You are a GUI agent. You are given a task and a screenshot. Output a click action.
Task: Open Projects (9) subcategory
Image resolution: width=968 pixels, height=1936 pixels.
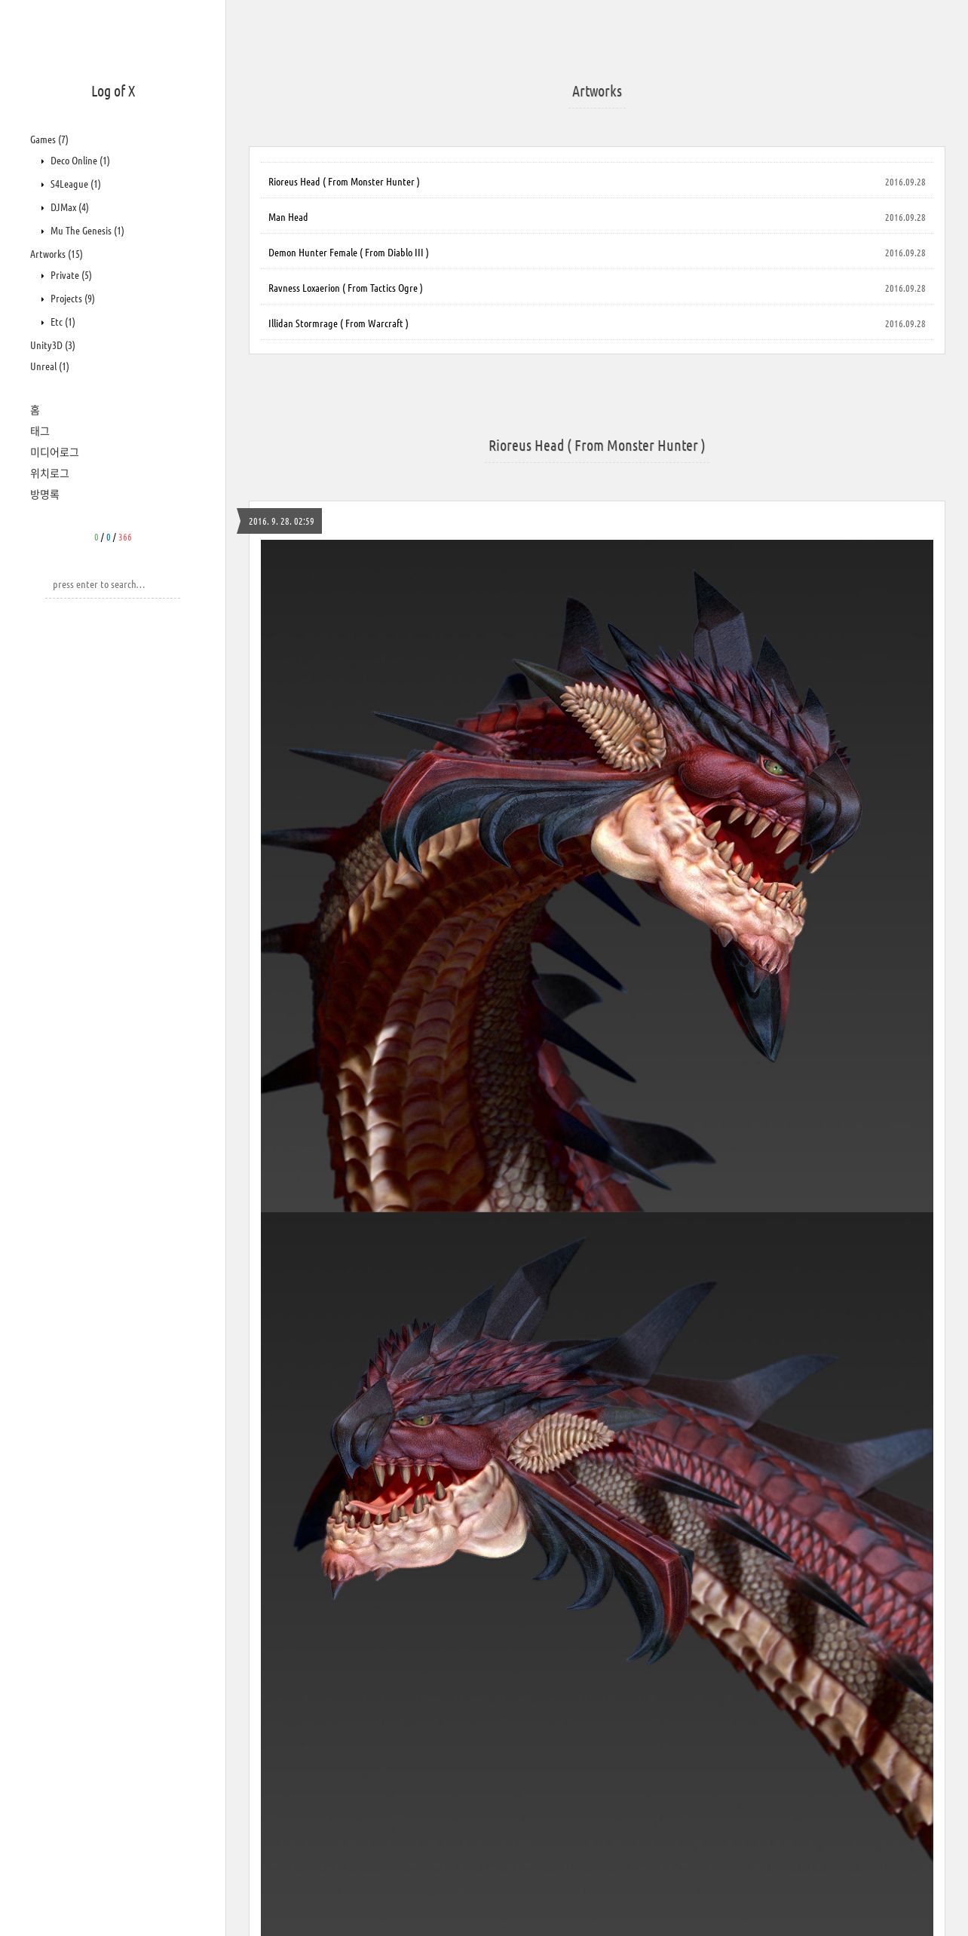[72, 299]
